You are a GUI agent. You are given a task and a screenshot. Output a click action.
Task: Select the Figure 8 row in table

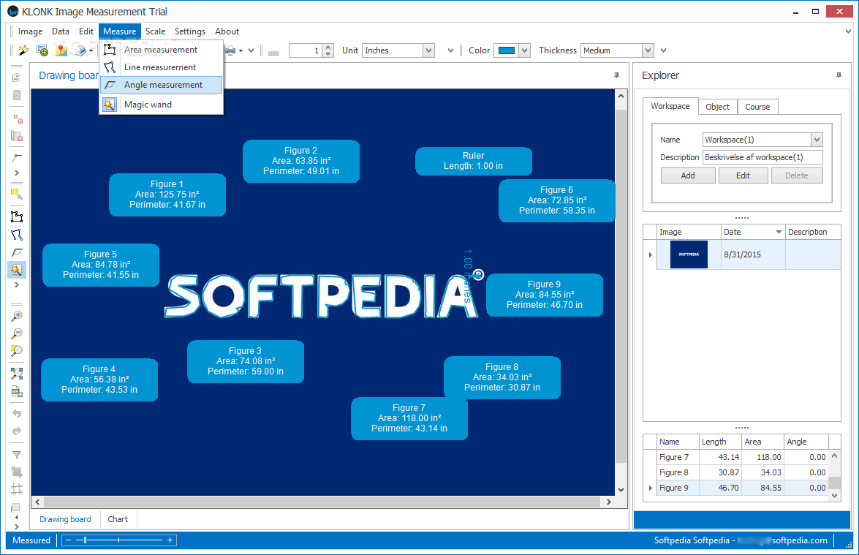coord(742,472)
